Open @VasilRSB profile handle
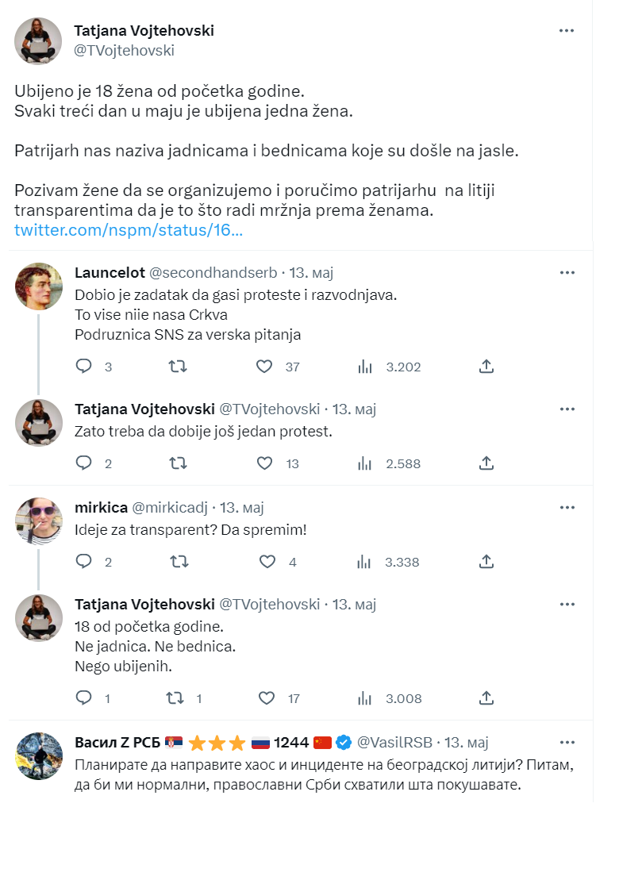This screenshot has height=880, width=619. click(394, 743)
